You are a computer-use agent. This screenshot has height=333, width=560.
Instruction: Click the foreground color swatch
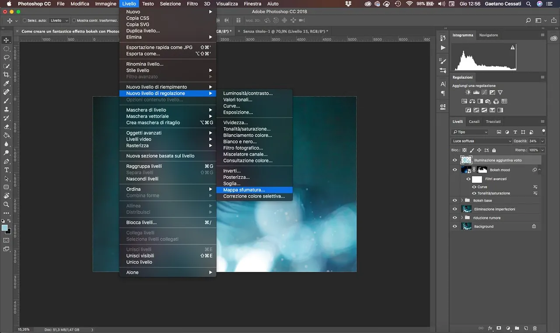[x=5, y=228]
